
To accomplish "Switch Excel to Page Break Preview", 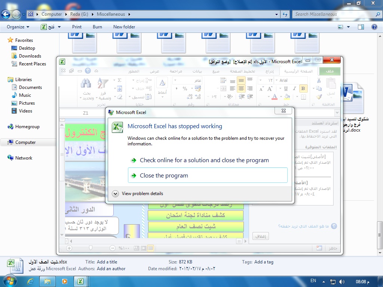I will pyautogui.click(x=137, y=248).
